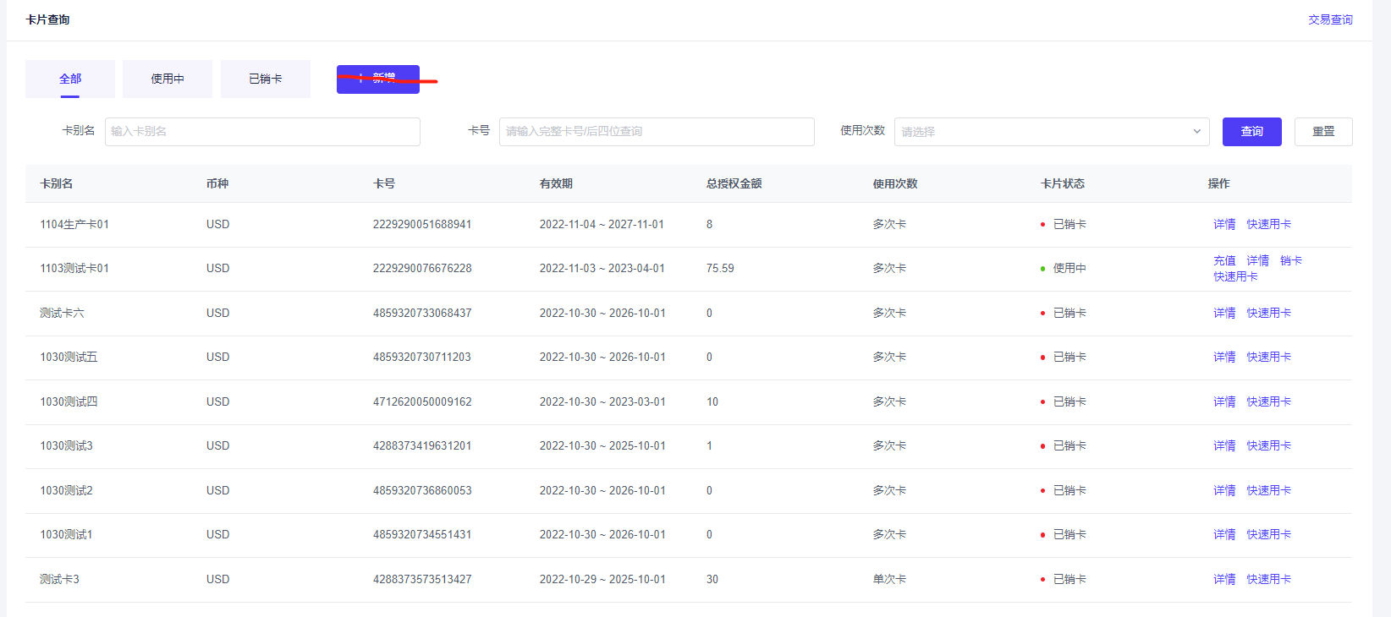
Task: Click 销卡 for card 1103测试卡01
Action: (1290, 260)
